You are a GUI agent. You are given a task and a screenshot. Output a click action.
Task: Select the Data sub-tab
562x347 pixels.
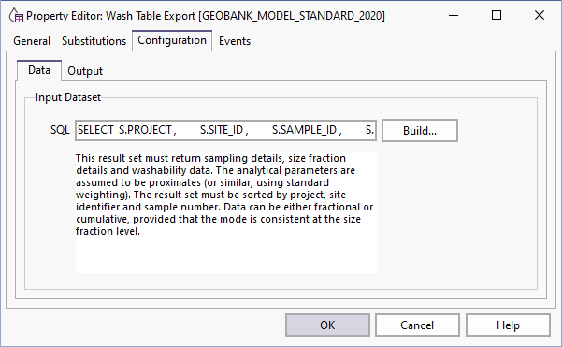coord(39,70)
